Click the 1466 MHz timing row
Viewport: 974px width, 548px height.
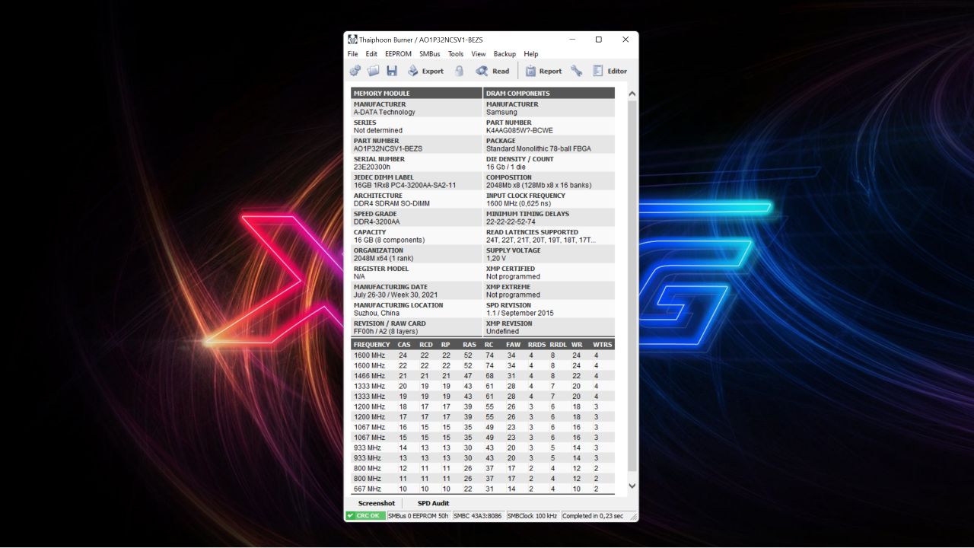point(482,376)
